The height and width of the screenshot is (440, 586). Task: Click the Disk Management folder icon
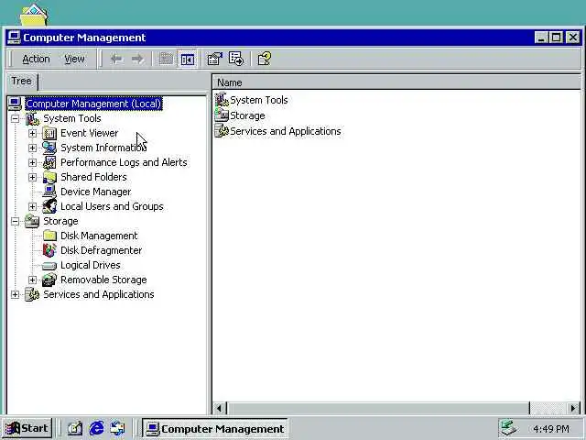tap(49, 236)
